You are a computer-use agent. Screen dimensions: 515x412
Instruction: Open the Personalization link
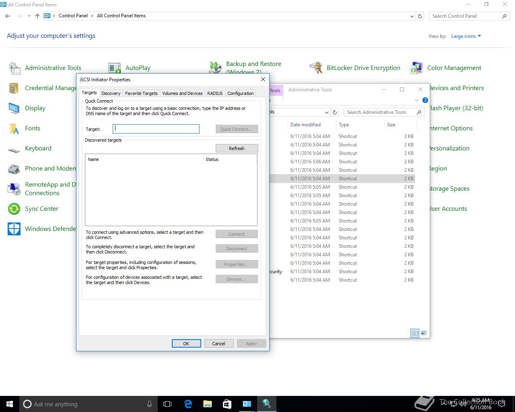(449, 148)
